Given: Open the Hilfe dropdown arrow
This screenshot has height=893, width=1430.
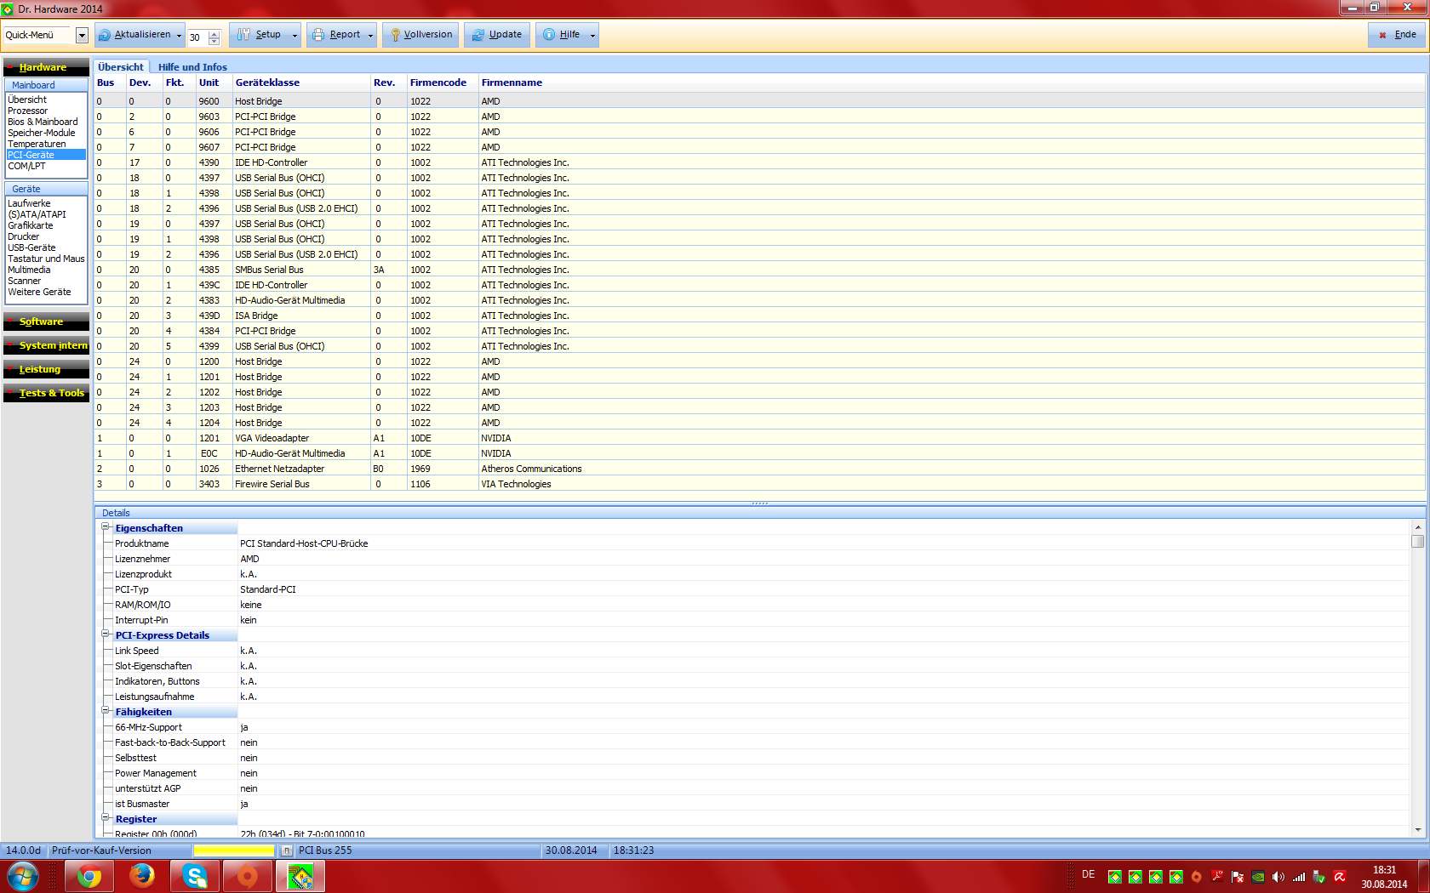Looking at the screenshot, I should 592,35.
